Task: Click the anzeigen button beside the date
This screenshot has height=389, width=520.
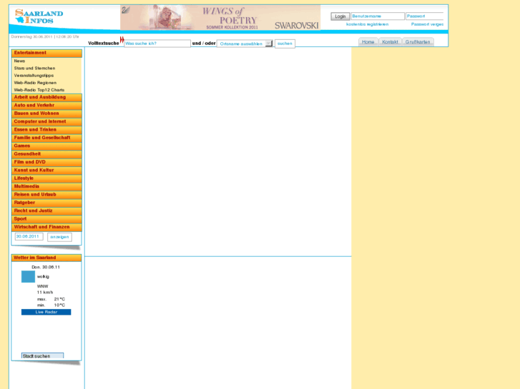Action: coord(59,237)
